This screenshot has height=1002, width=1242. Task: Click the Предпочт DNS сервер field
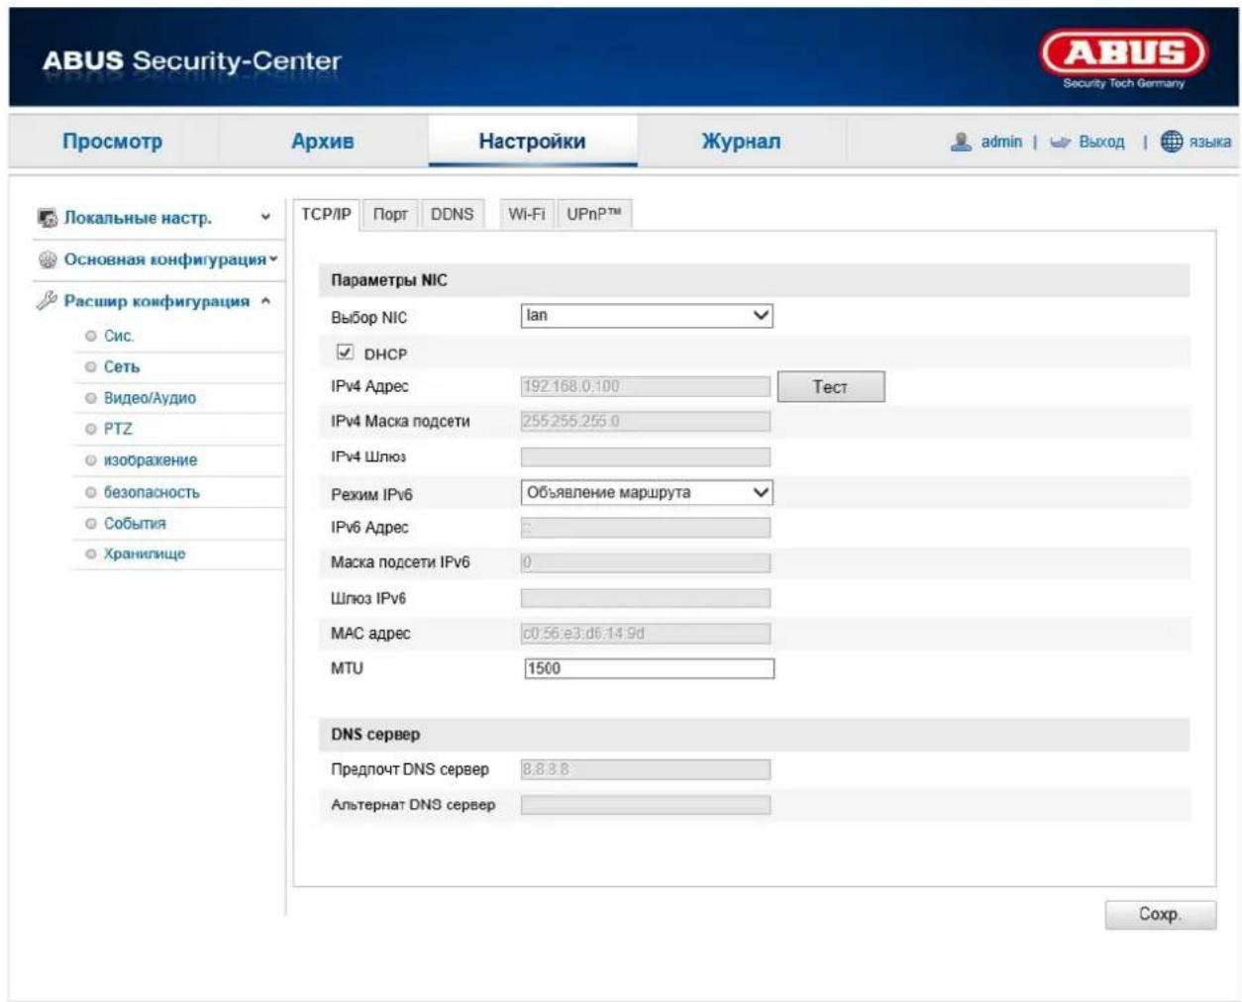(x=646, y=769)
